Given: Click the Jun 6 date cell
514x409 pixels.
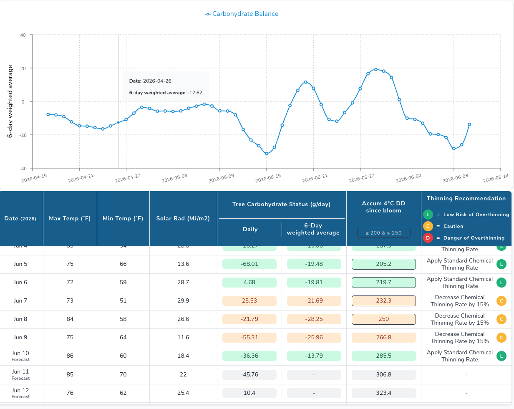Looking at the screenshot, I should [20, 283].
